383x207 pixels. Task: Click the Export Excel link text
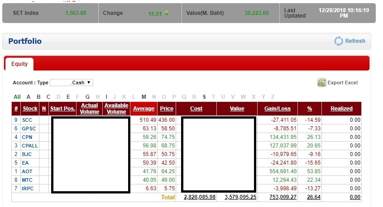pos(342,83)
